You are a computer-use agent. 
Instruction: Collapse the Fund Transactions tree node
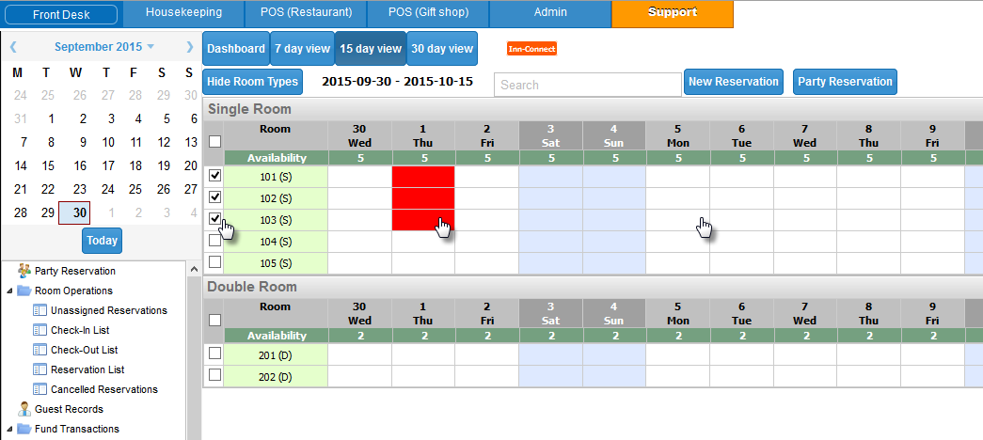(x=8, y=429)
